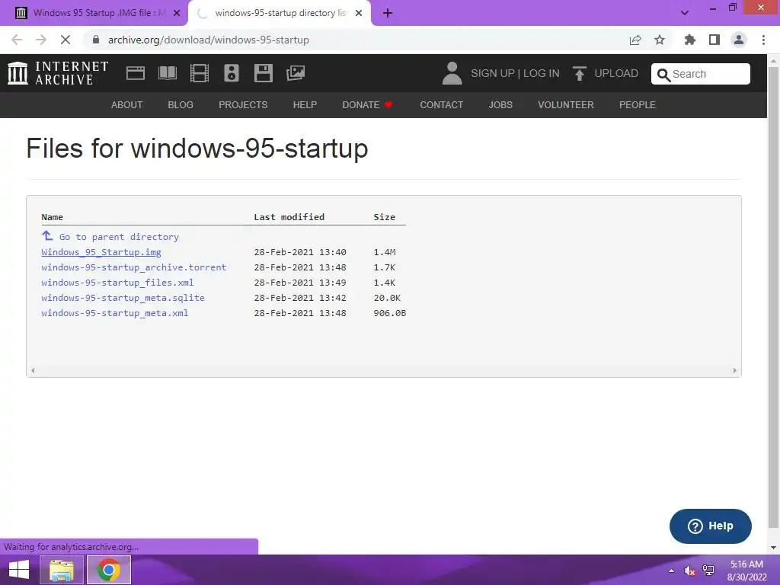Open the Audio speaker icon
This screenshot has height=585, width=780.
pos(232,73)
